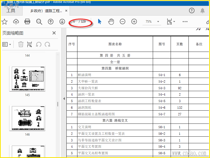This screenshot has height=158, width=210.
Task: Click the 第四篇 桥梁涵洞 section heading
Action: coord(115,68)
